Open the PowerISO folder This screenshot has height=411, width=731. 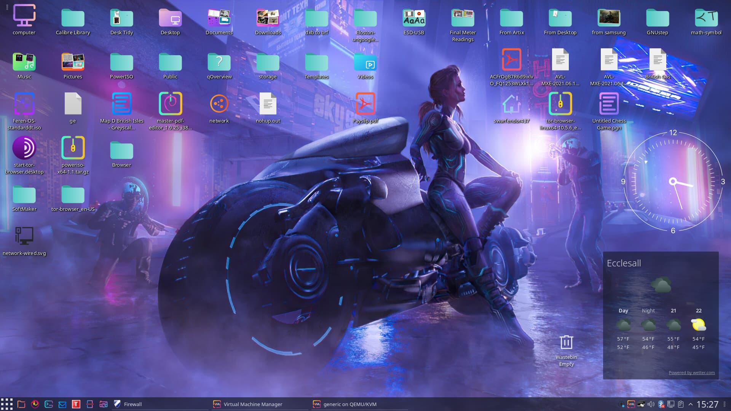coord(121,66)
